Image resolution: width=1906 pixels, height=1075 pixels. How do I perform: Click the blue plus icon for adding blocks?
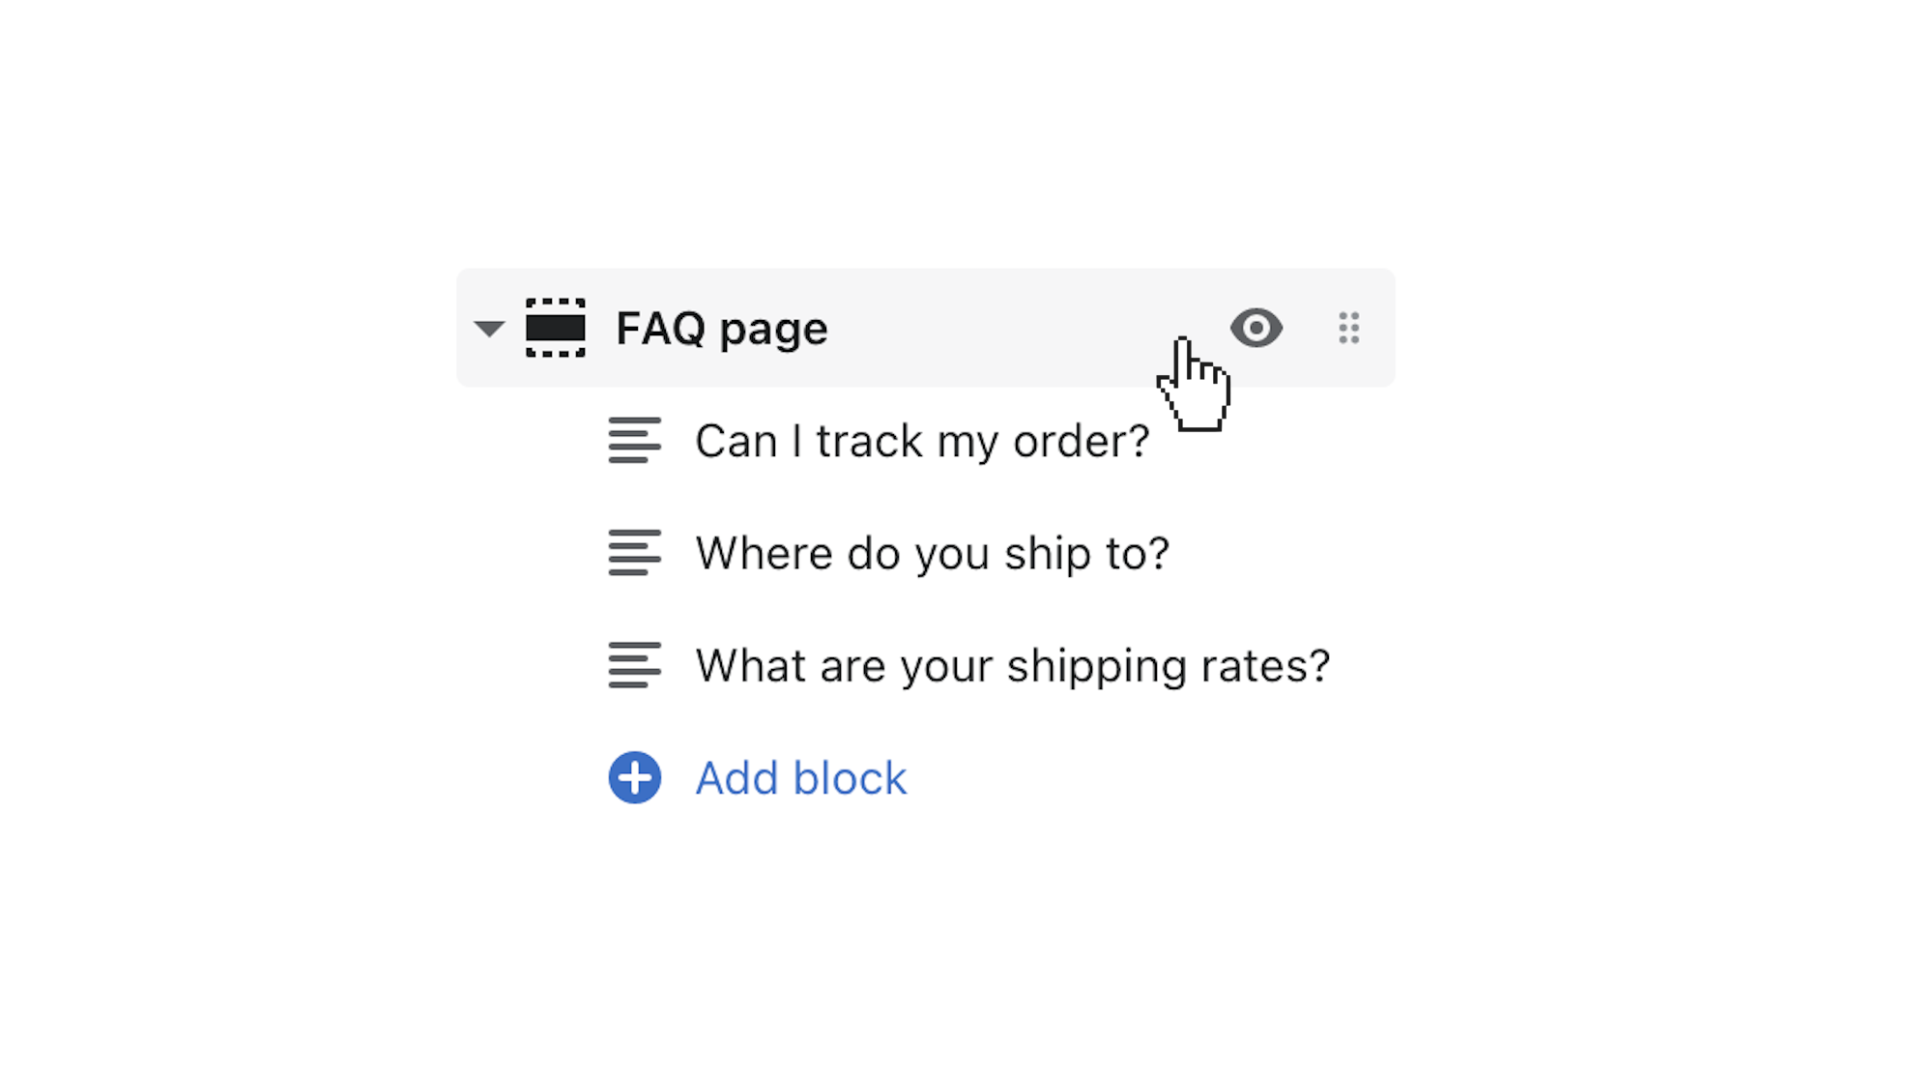[634, 777]
